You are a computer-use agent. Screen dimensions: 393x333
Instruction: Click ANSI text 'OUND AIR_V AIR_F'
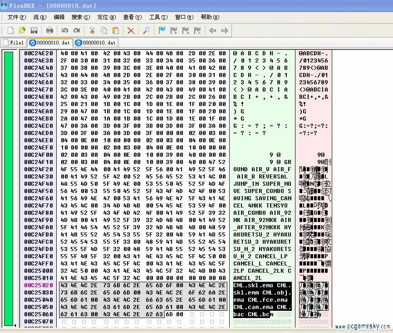[262, 169]
